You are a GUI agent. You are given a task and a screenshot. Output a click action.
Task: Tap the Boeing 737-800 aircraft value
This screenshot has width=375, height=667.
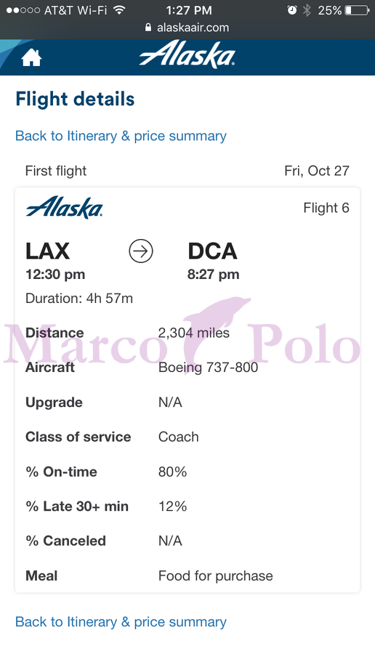pos(208,368)
